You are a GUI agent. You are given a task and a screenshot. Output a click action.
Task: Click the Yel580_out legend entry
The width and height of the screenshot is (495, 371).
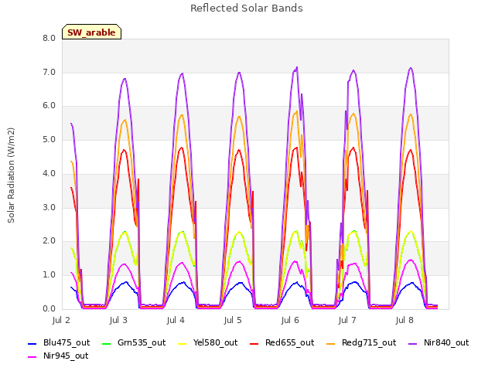pos(208,342)
